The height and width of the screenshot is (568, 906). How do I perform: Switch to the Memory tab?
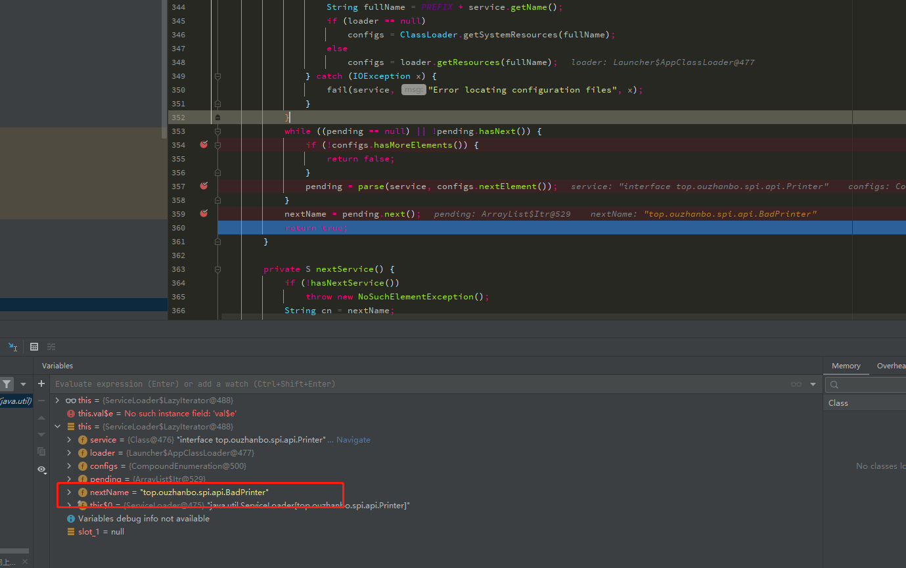(x=846, y=366)
